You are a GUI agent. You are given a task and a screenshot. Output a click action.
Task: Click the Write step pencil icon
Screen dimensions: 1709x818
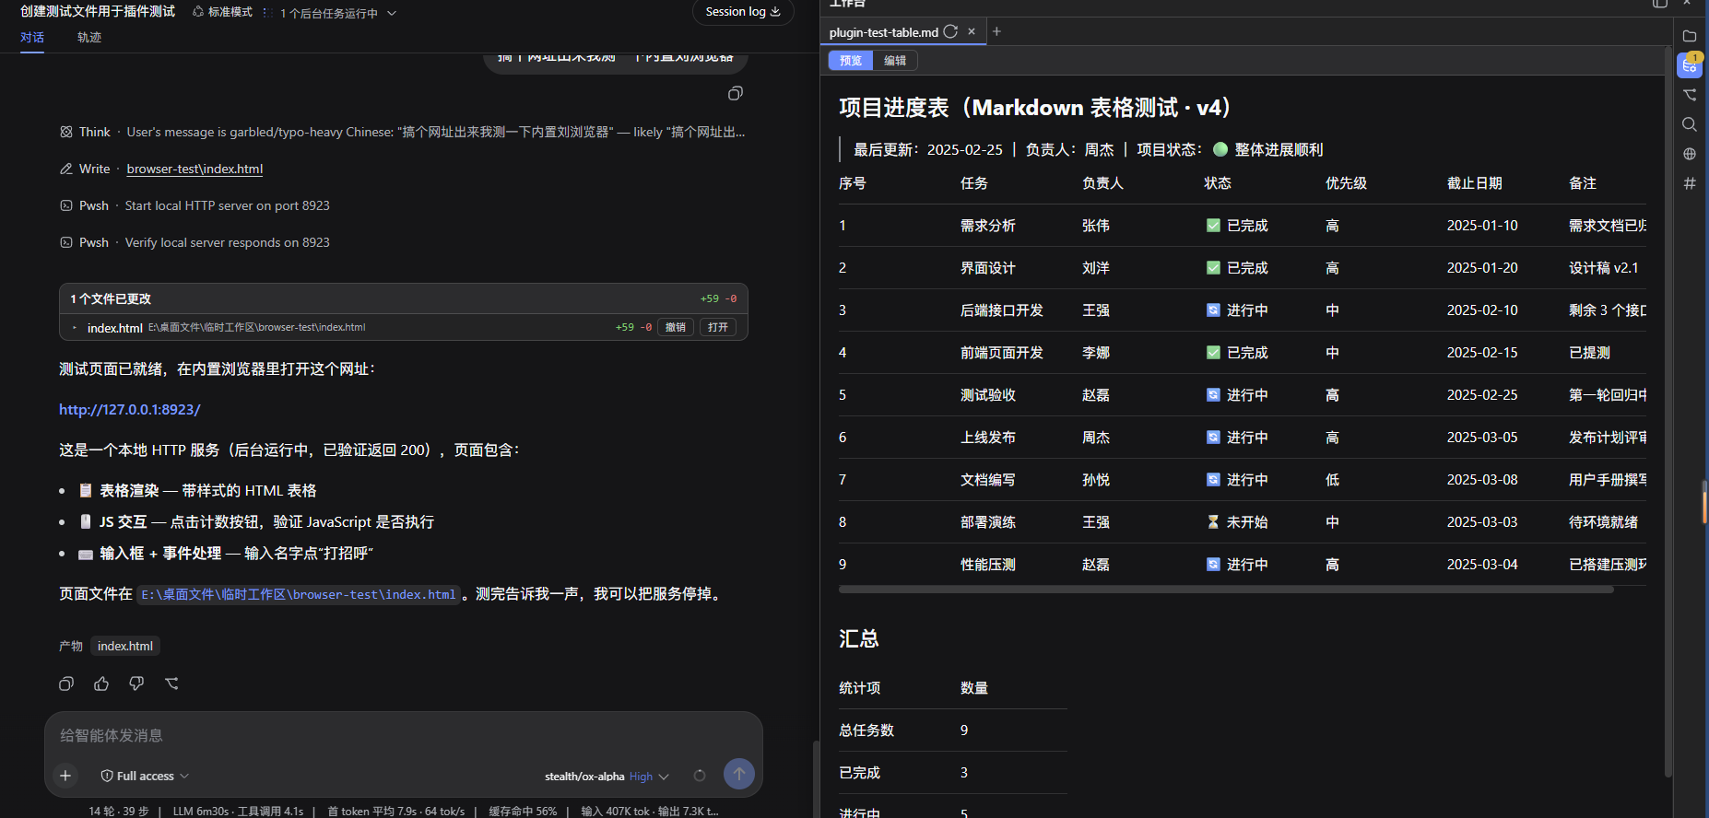[66, 169]
